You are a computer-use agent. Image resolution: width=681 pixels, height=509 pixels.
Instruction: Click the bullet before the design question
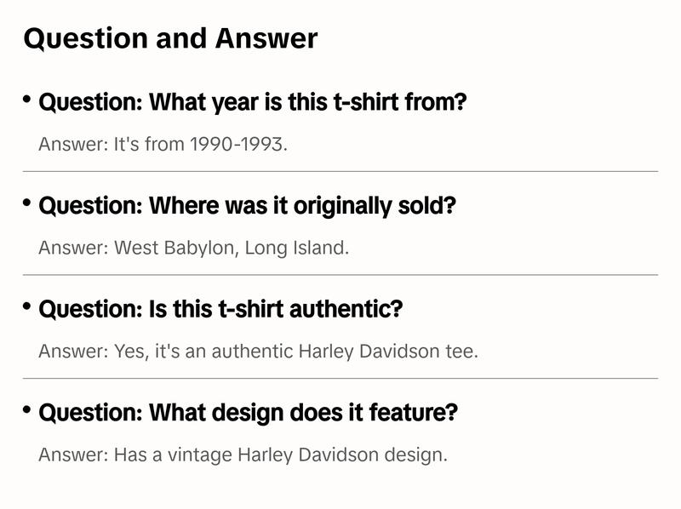(x=28, y=410)
